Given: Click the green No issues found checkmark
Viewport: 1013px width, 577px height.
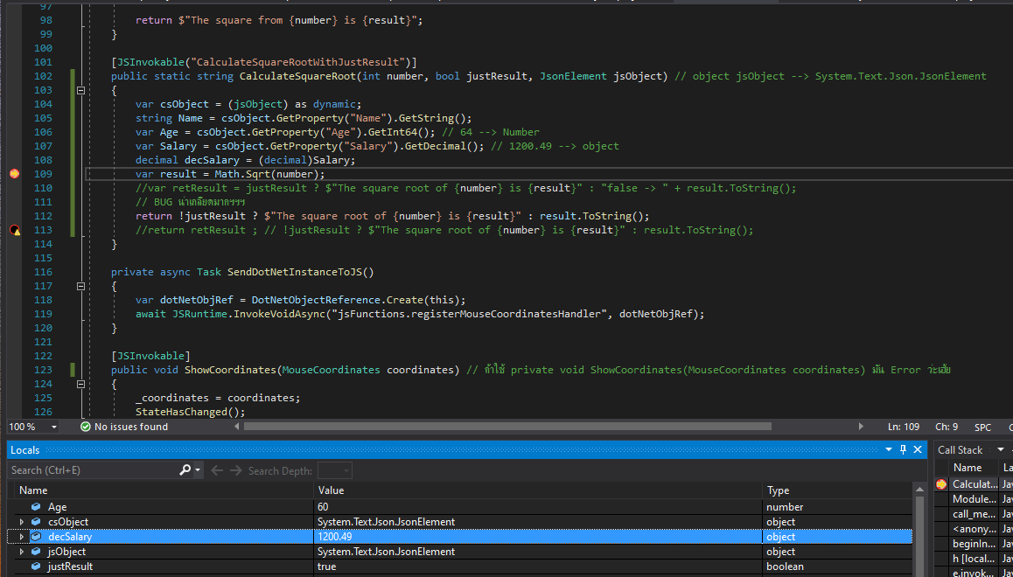Looking at the screenshot, I should point(85,427).
